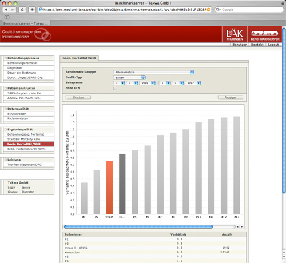Click the dark gray Konsortium bar
This screenshot has width=286, height=263.
click(x=122, y=184)
